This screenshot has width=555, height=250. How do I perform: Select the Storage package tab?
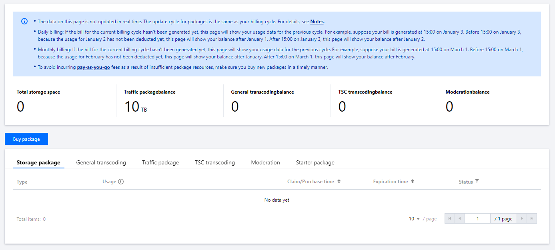38,162
